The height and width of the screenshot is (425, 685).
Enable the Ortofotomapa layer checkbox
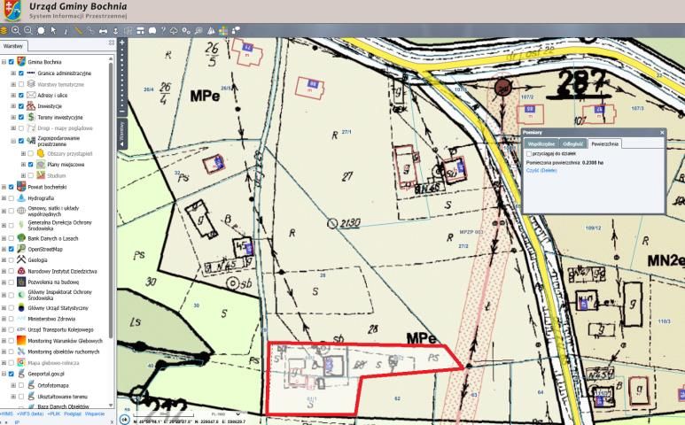coord(21,385)
